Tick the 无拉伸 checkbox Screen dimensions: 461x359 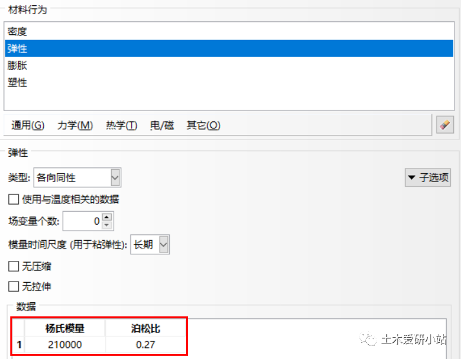click(x=14, y=287)
